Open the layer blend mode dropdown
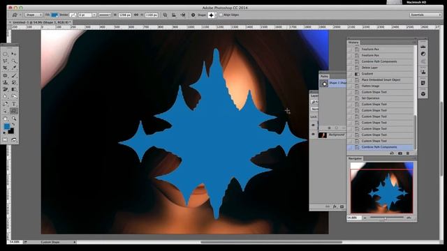The height and width of the screenshot is (251, 447). pos(314,109)
